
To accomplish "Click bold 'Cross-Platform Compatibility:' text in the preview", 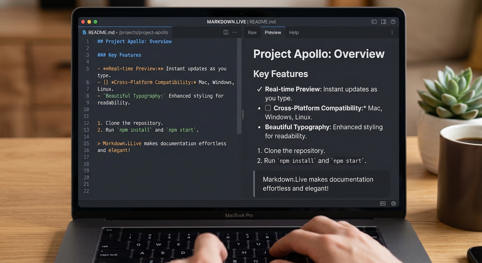I will tap(318, 108).
